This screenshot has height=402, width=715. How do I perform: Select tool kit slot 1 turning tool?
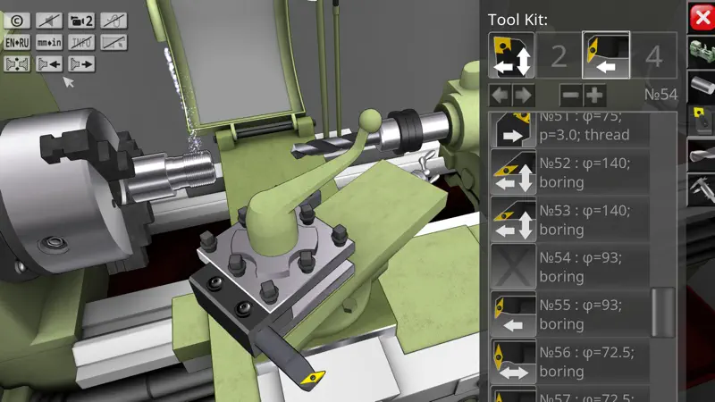coord(511,55)
